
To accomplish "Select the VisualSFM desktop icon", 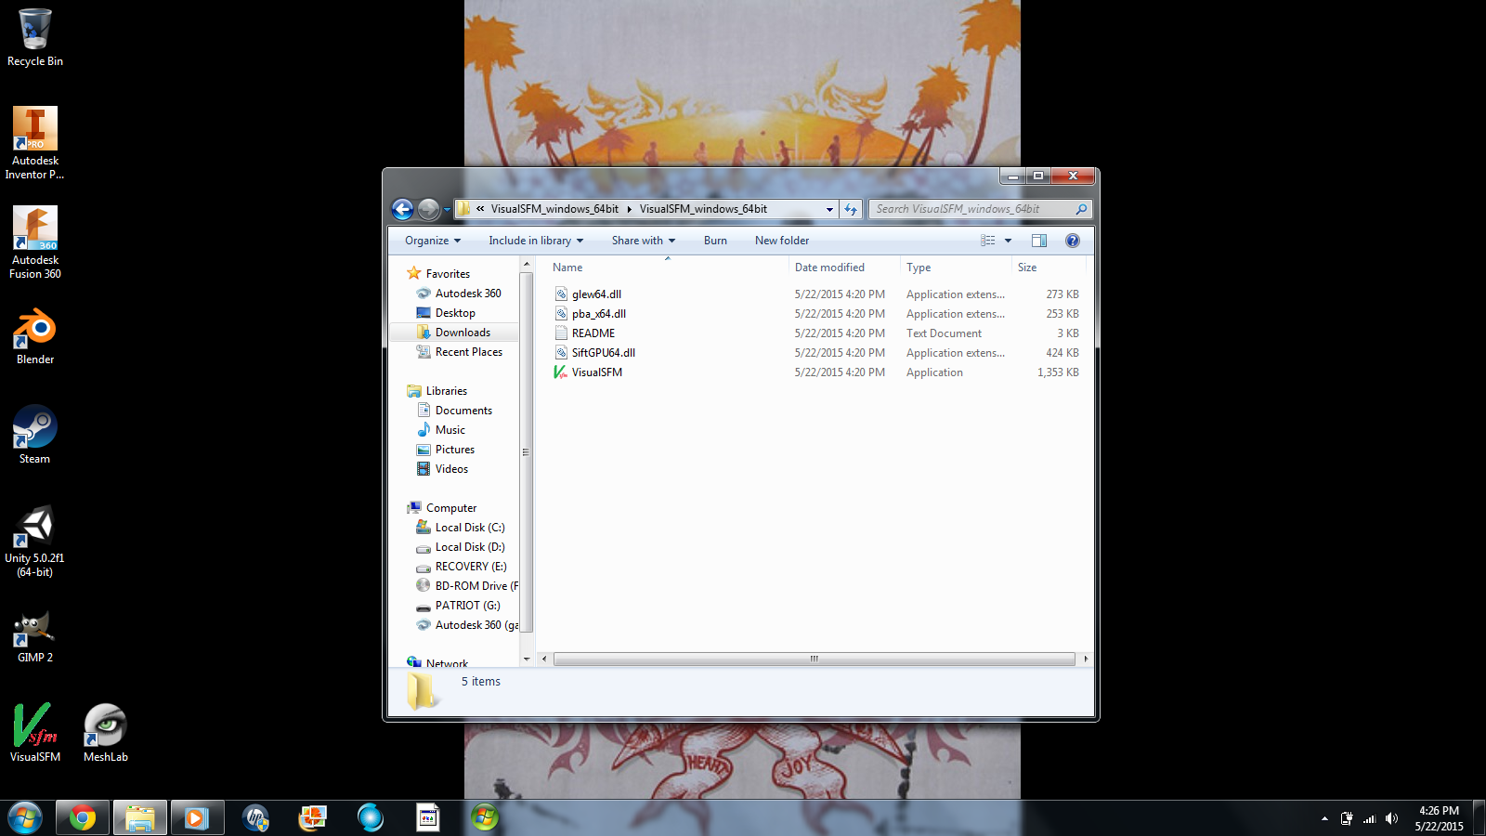I will coord(35,732).
